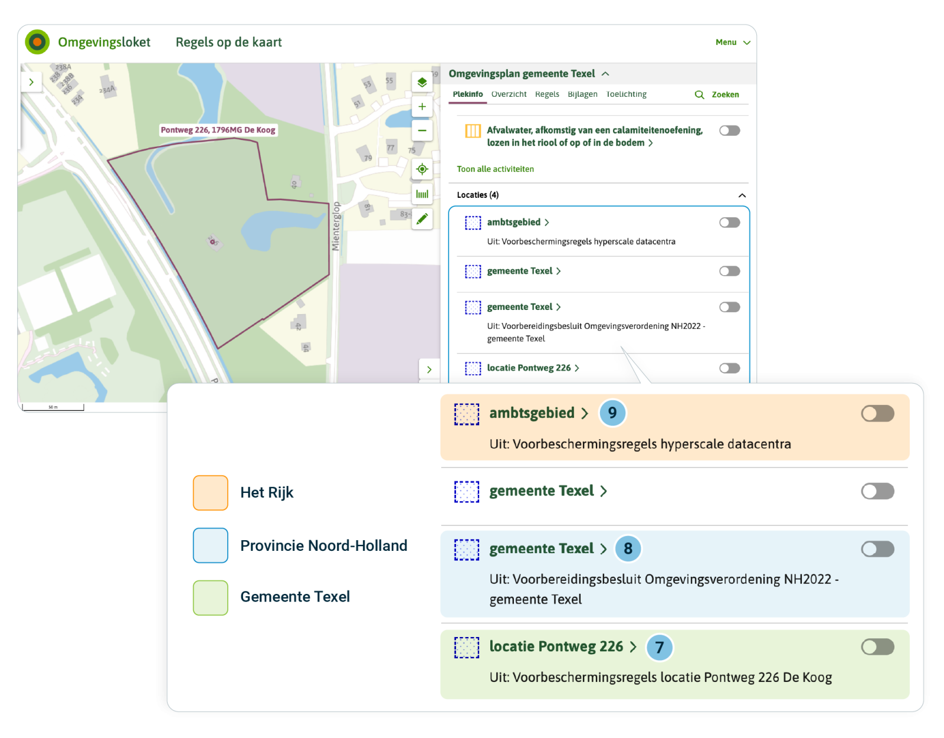Collapse the Locaties (4) section
This screenshot has width=944, height=738.
[743, 195]
